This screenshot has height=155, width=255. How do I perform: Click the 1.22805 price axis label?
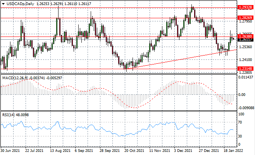[x=246, y=72]
